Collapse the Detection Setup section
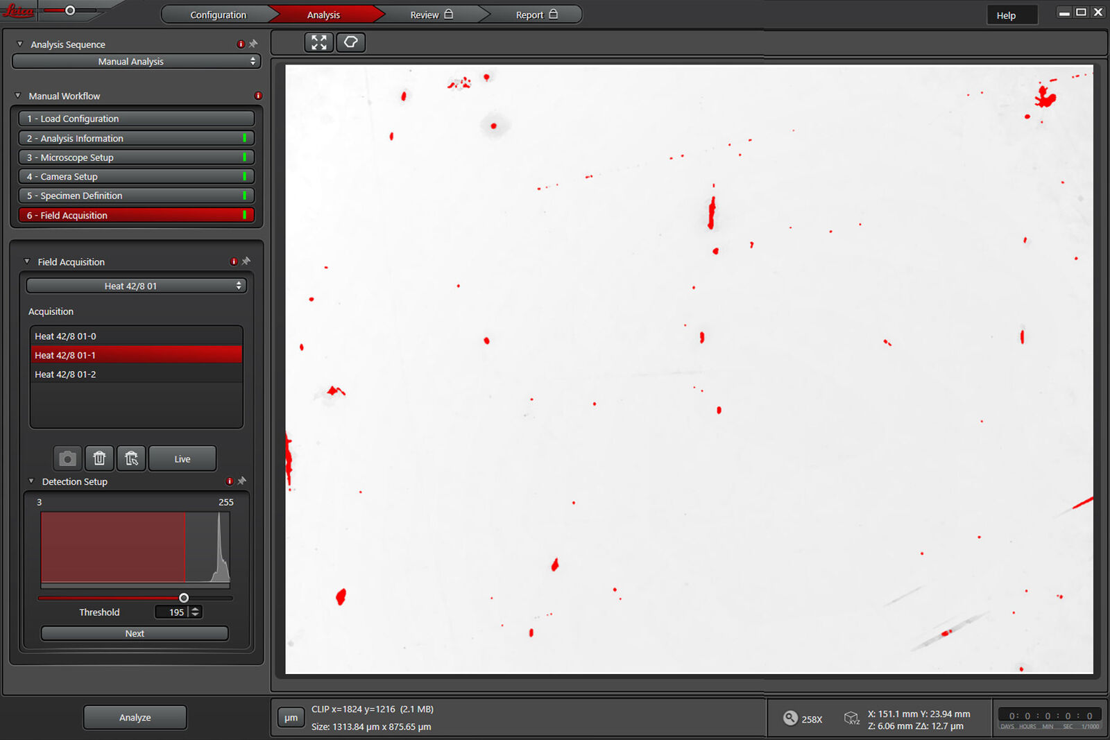This screenshot has width=1110, height=740. tap(31, 481)
